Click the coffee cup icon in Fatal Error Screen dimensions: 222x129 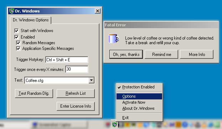coord(114,38)
